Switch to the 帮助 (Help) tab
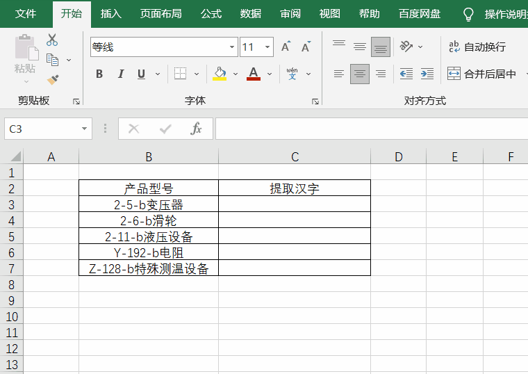 (x=370, y=14)
